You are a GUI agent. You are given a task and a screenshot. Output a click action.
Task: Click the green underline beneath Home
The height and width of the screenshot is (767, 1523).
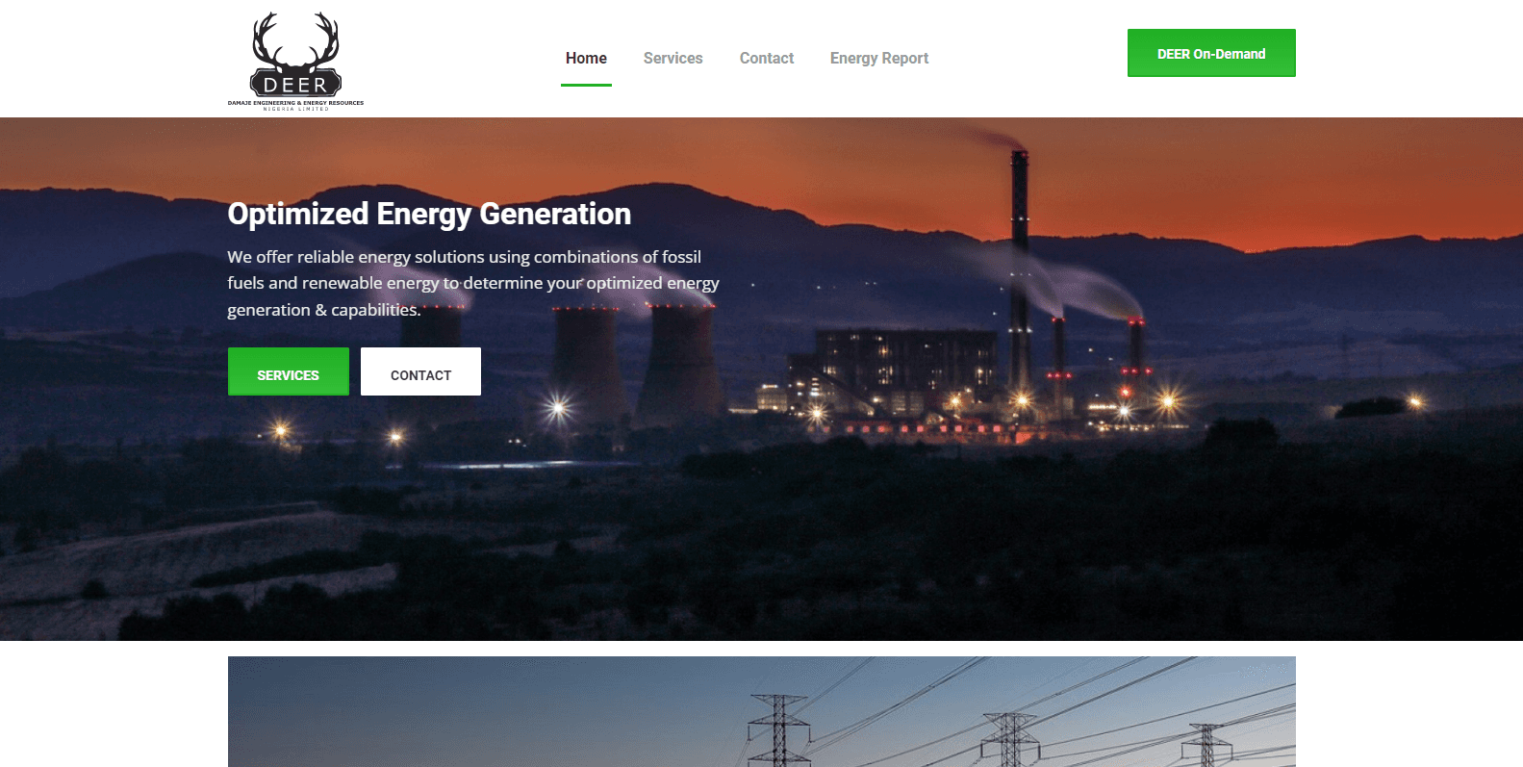586,85
